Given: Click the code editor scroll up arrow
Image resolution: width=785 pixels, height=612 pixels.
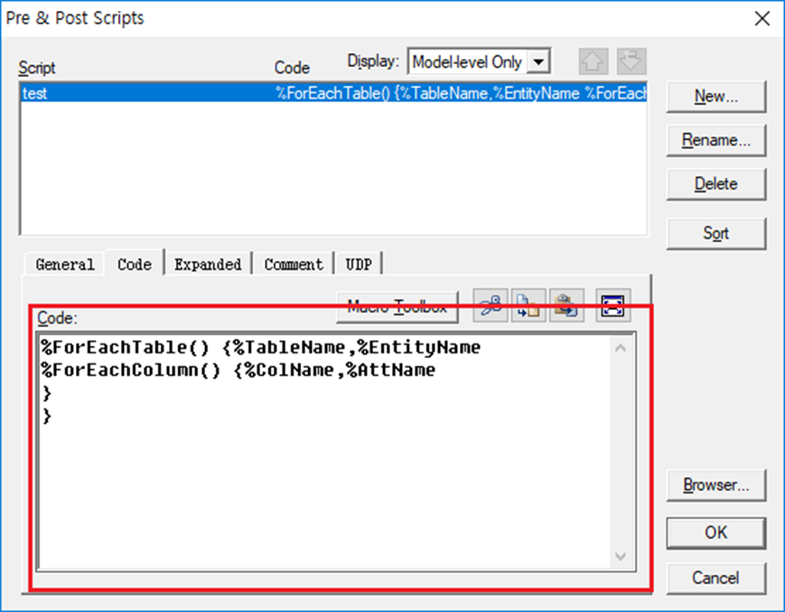Looking at the screenshot, I should (621, 347).
